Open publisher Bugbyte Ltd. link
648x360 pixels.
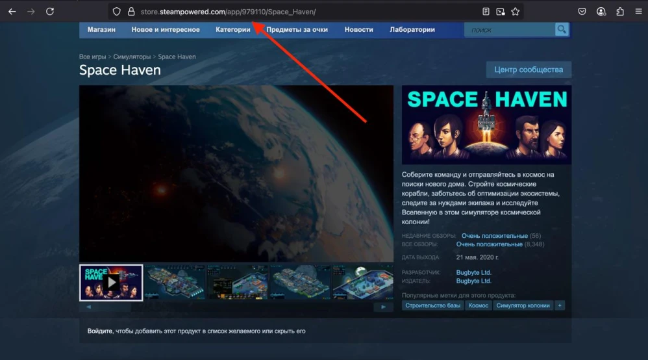473,281
